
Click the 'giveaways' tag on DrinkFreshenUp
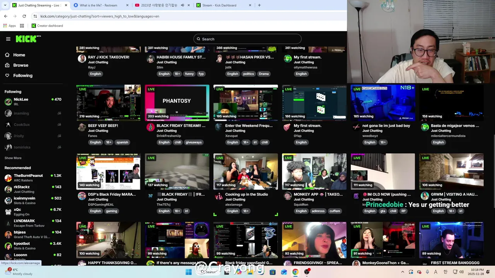[193, 142]
